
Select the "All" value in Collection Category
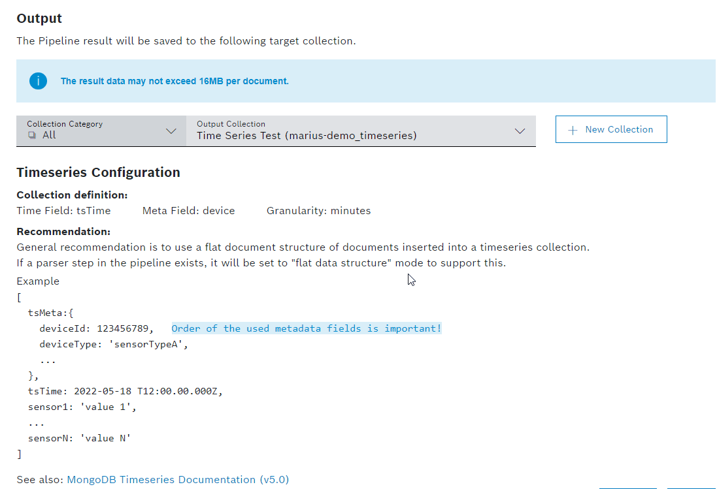coord(49,135)
